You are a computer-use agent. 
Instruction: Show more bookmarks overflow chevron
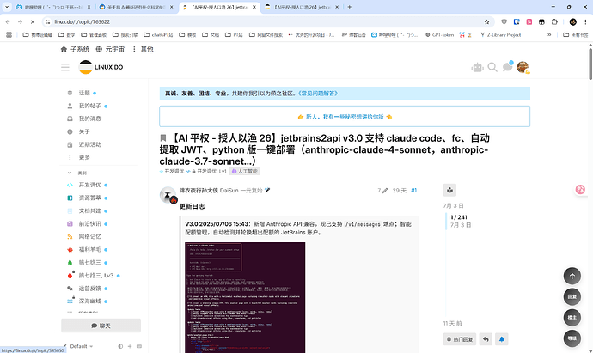coord(549,34)
